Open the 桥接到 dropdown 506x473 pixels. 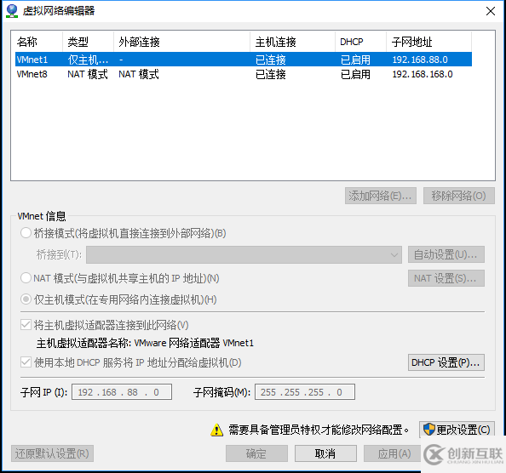(244, 255)
